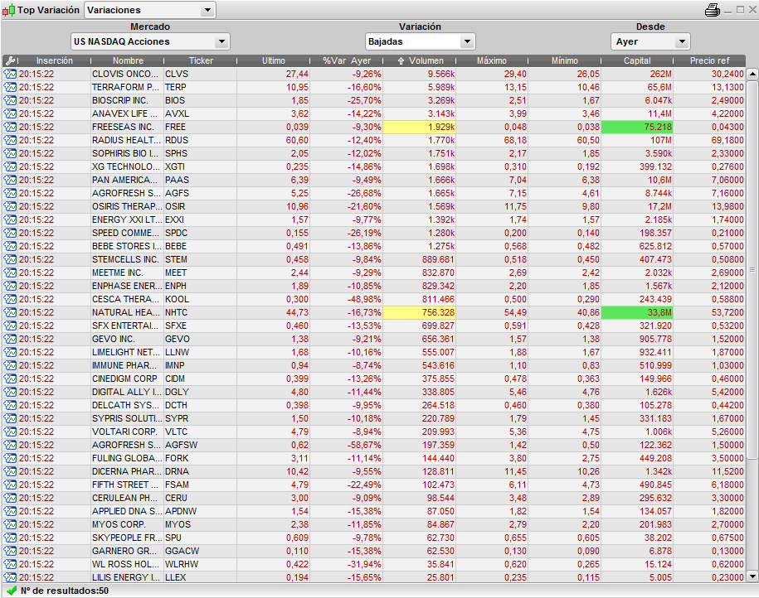This screenshot has height=598, width=759.
Task: Select ticker SPDC cell
Action: (201, 233)
